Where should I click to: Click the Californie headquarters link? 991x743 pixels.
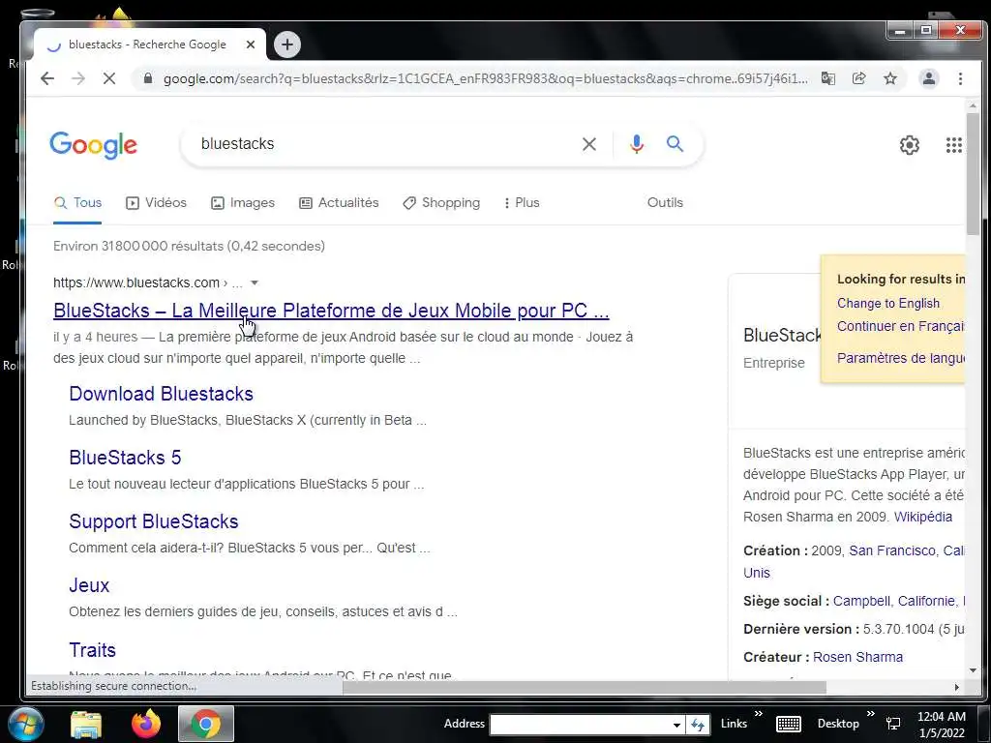[926, 601]
